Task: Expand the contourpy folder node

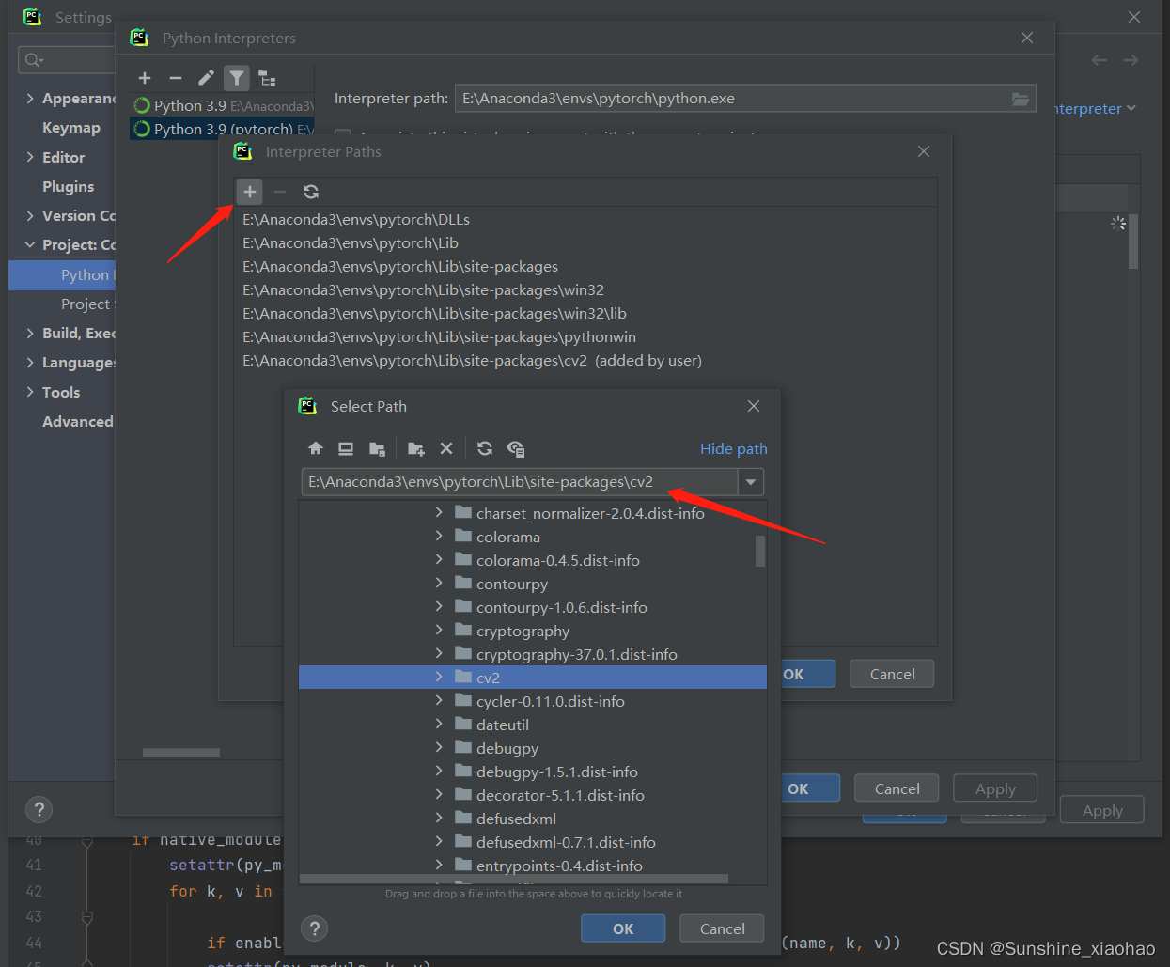Action: (439, 583)
